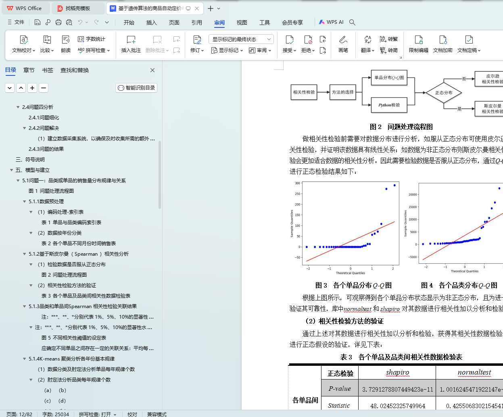Jump to 表 1 单品与品类编码索引表
The width and height of the screenshot is (503, 417).
pyautogui.click(x=71, y=223)
